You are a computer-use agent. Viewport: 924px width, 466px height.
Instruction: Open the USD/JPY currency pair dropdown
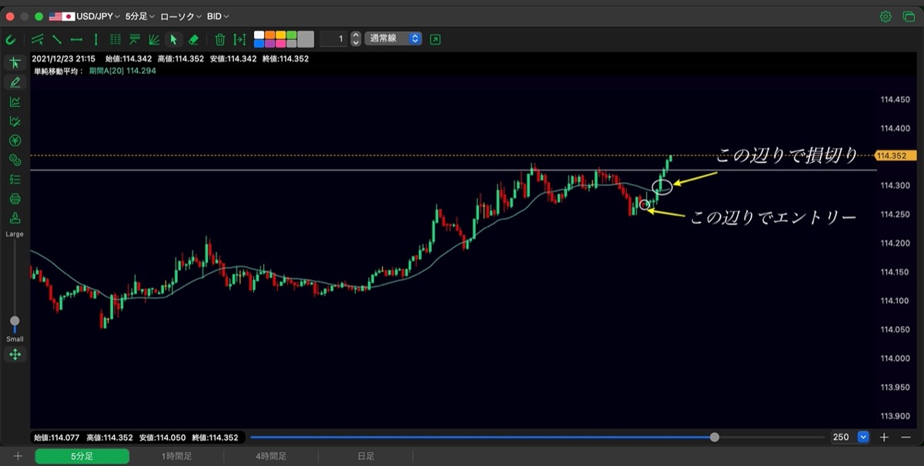(85, 16)
